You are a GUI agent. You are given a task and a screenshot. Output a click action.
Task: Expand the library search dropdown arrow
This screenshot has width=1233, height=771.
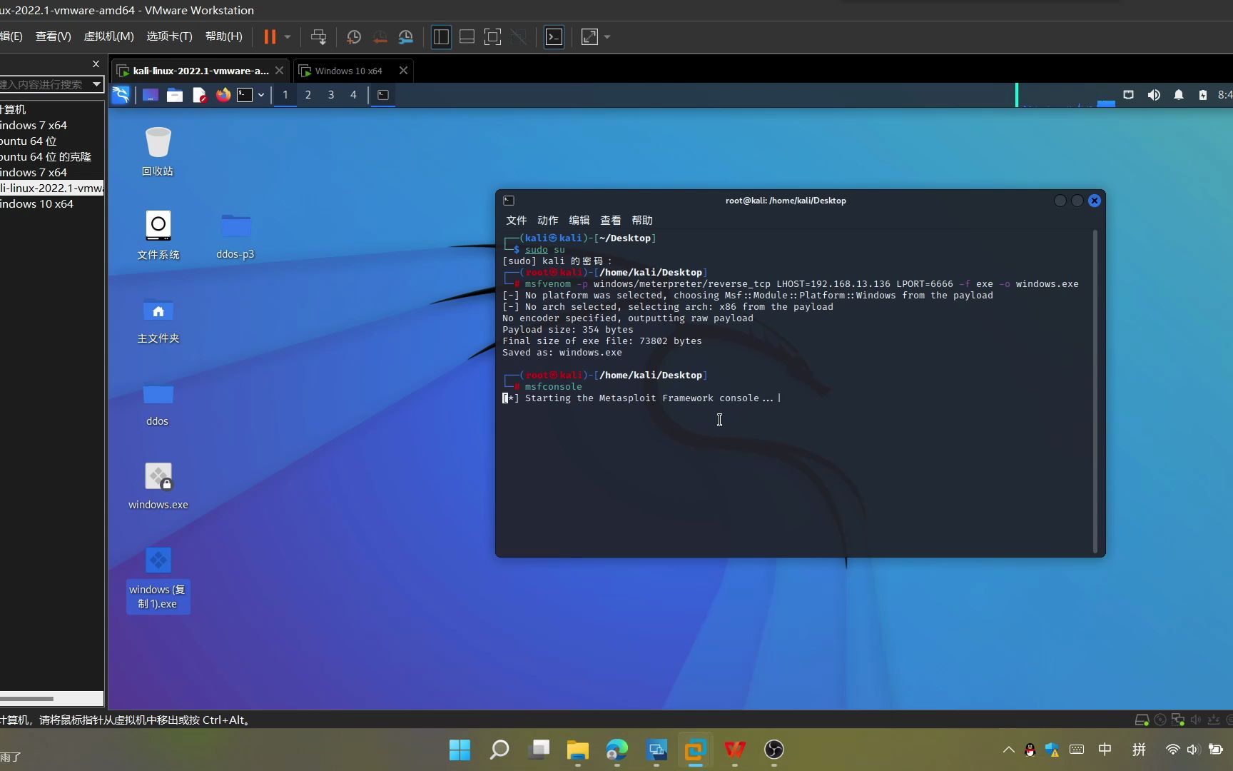(x=96, y=84)
